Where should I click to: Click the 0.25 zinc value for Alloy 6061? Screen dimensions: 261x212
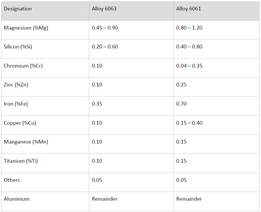coord(181,85)
